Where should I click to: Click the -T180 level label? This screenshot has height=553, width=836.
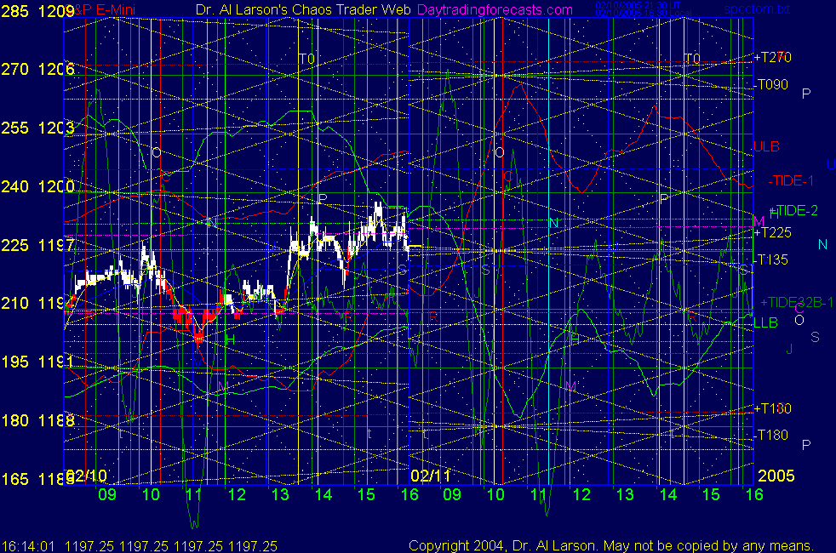coord(771,436)
